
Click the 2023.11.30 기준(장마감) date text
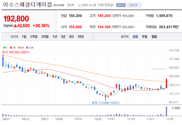98,5
